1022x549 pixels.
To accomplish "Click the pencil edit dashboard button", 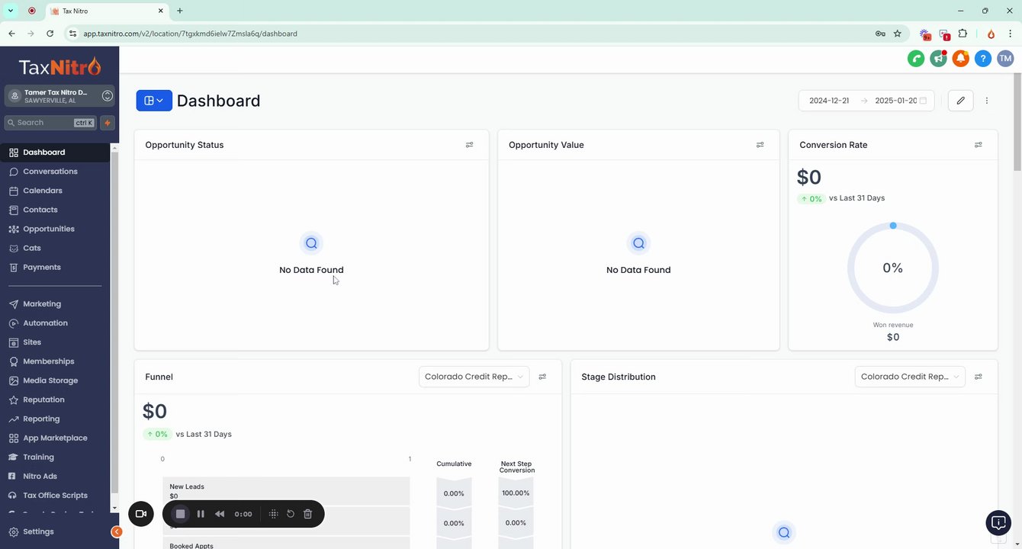I will 961,101.
